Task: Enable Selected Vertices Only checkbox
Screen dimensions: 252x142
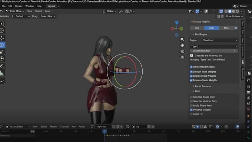Action: tap(191, 101)
